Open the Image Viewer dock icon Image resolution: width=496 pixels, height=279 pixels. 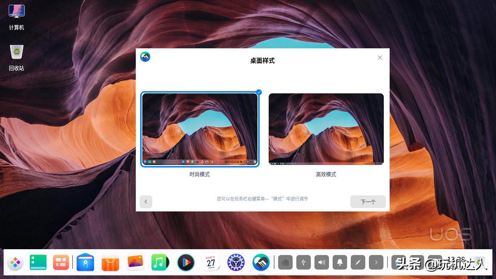[135, 262]
